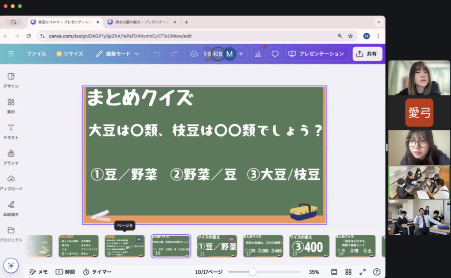The width and height of the screenshot is (451, 278).
Task: Open the メモ notes button
Action: point(39,272)
